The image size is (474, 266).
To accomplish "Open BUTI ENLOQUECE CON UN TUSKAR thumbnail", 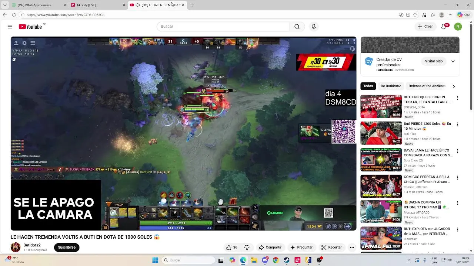I will pyautogui.click(x=381, y=107).
